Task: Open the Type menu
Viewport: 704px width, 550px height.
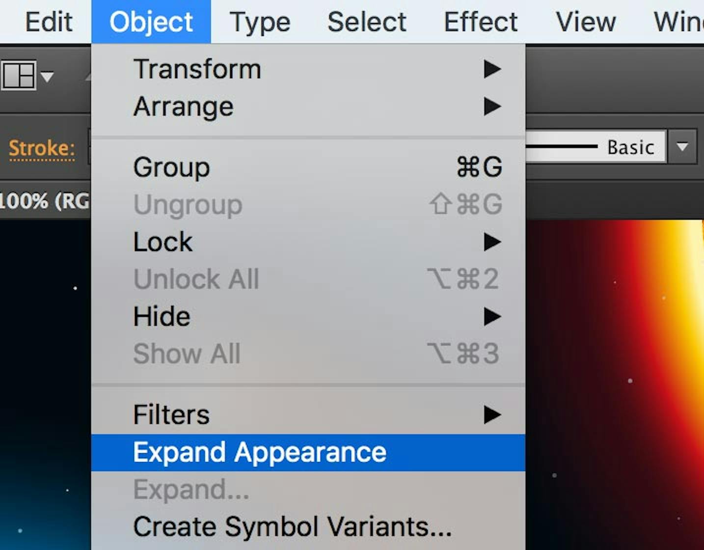Action: point(260,21)
